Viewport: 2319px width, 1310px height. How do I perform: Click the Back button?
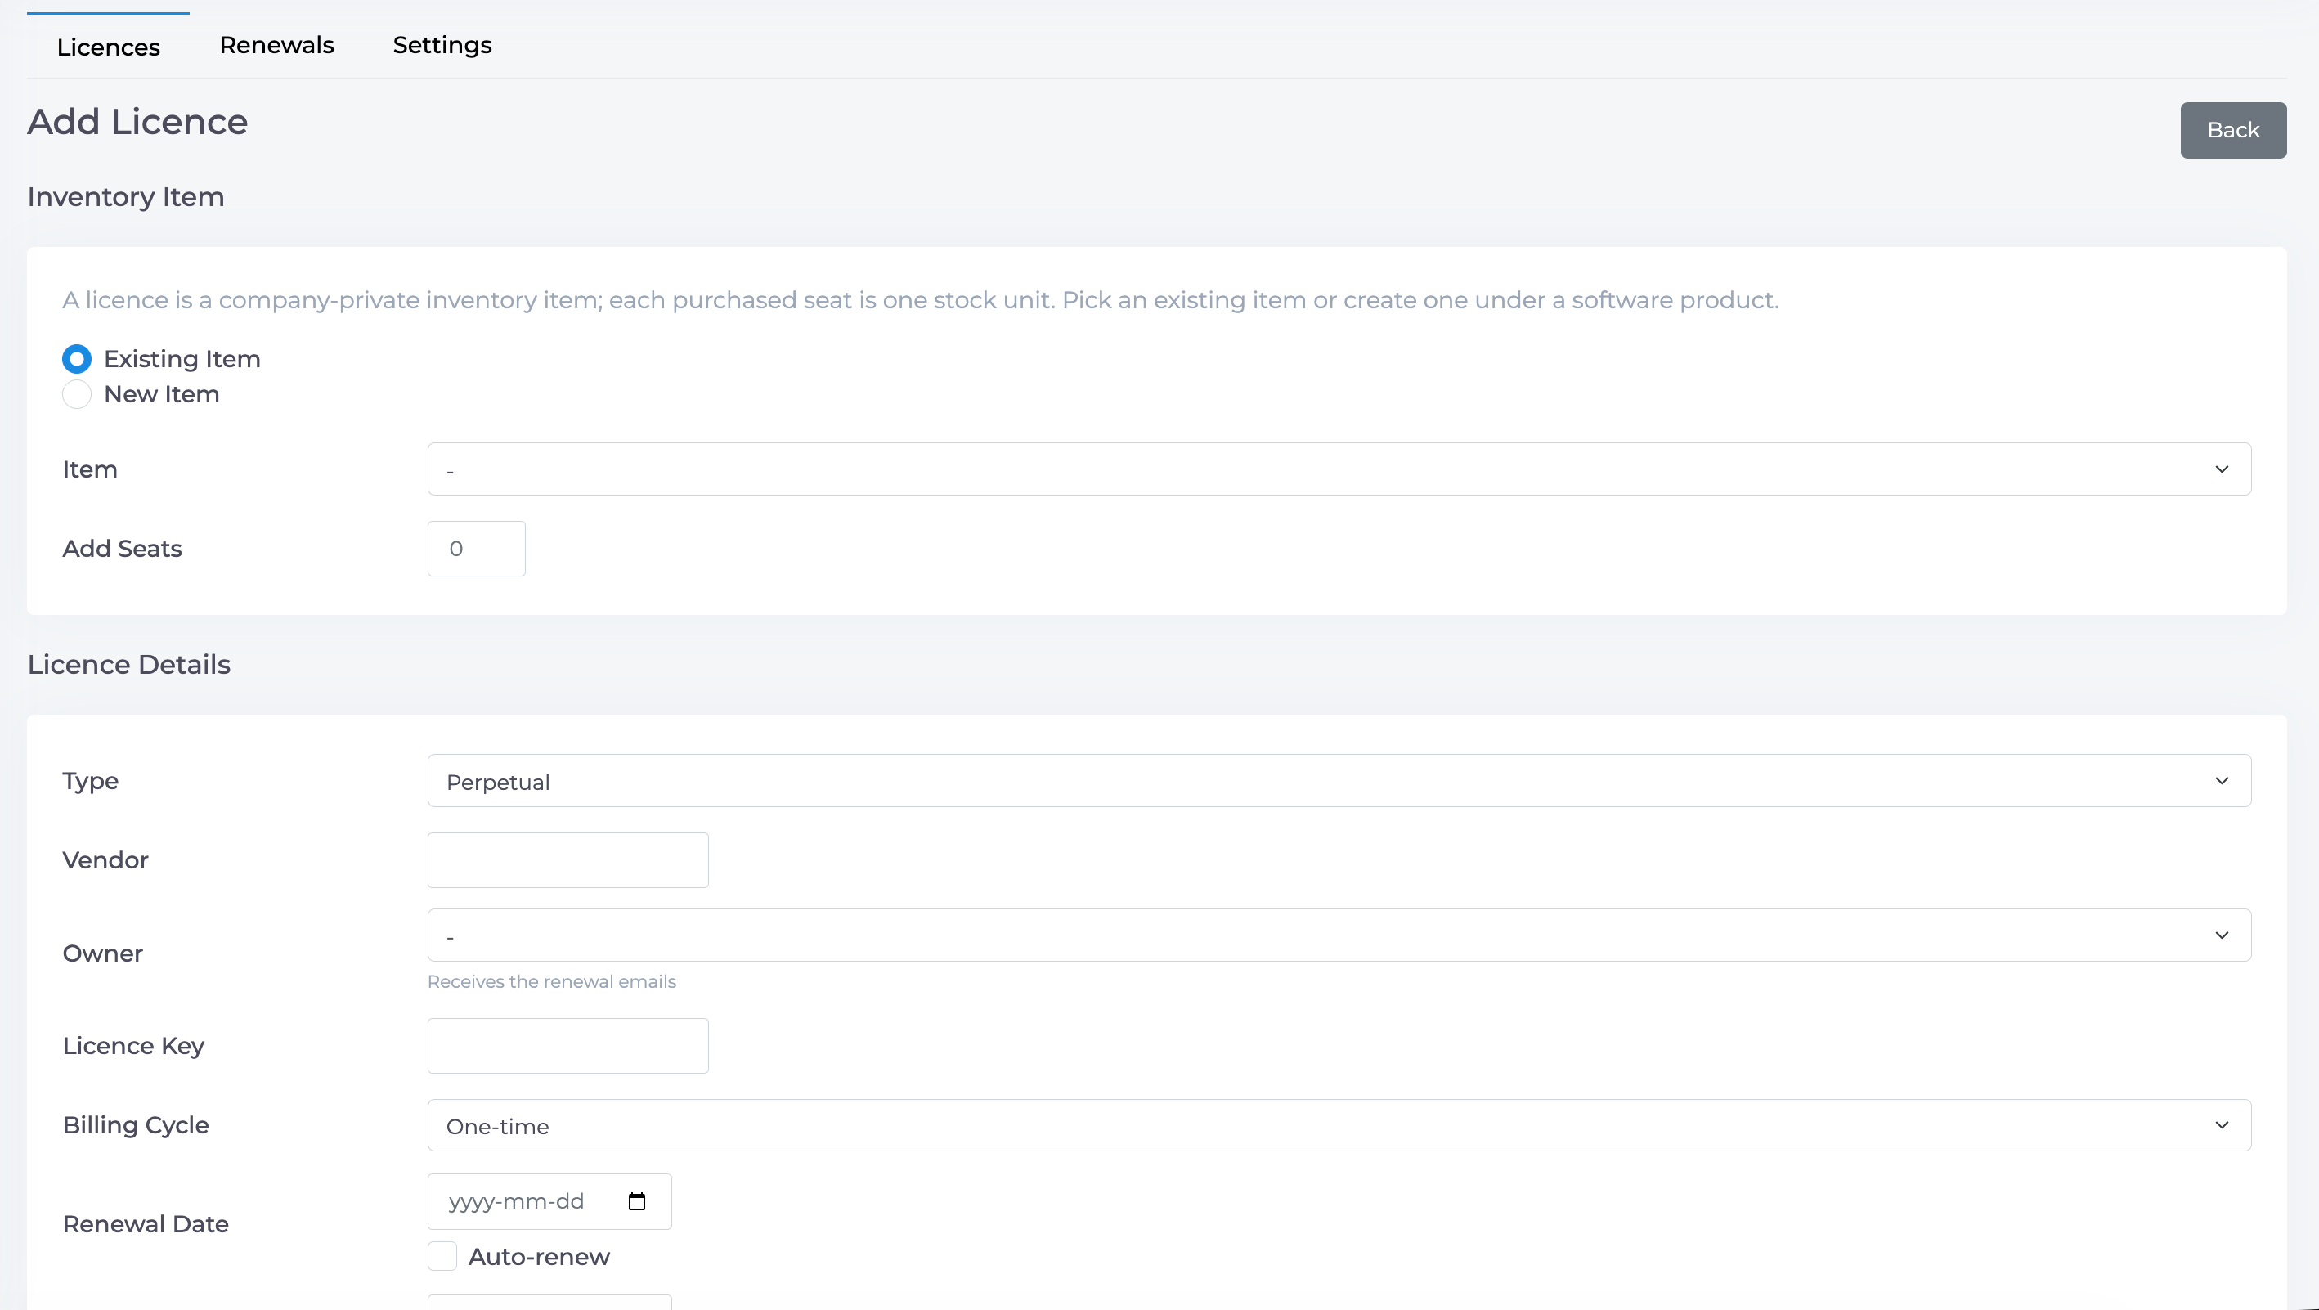click(2232, 130)
